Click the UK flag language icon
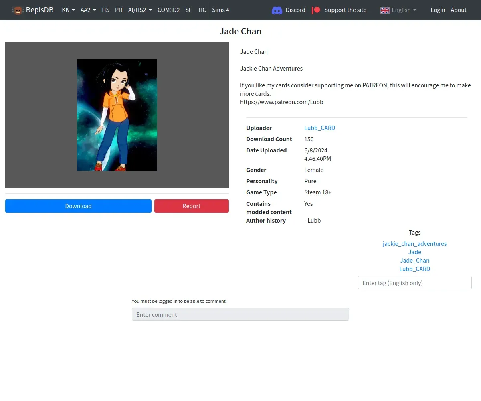The height and width of the screenshot is (401, 481). tap(385, 10)
